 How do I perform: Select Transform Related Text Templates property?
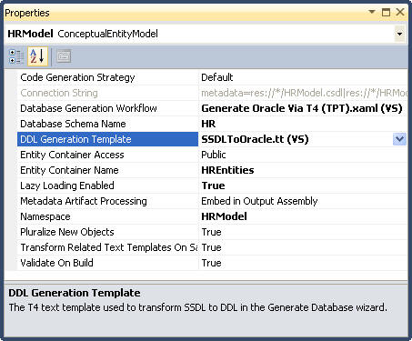point(108,247)
